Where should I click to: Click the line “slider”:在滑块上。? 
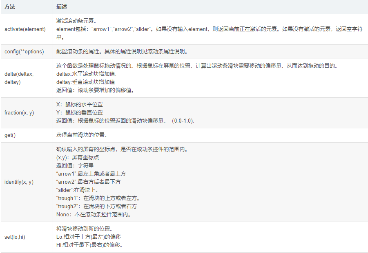coord(78,190)
